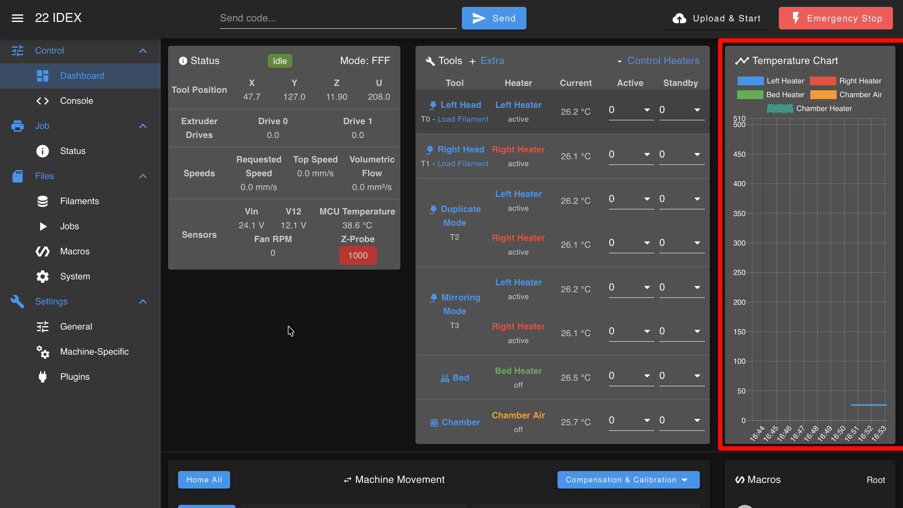Image resolution: width=903 pixels, height=508 pixels.
Task: Click the Status panel info icon
Action: click(183, 61)
